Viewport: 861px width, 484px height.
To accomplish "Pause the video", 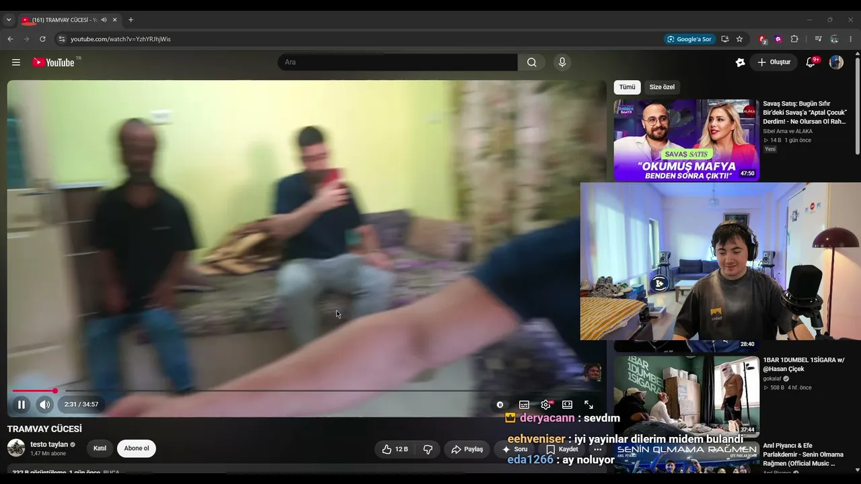I will click(x=22, y=405).
